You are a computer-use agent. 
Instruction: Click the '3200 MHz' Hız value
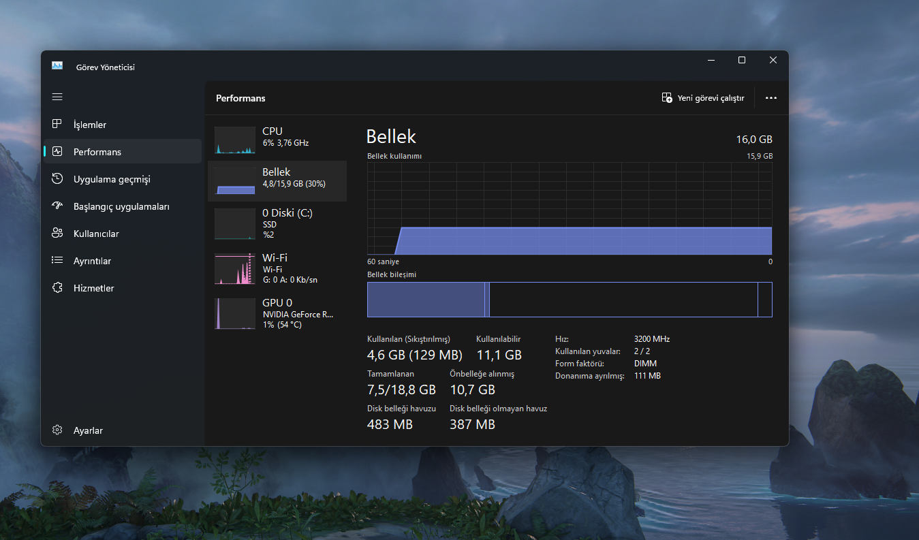pyautogui.click(x=652, y=339)
